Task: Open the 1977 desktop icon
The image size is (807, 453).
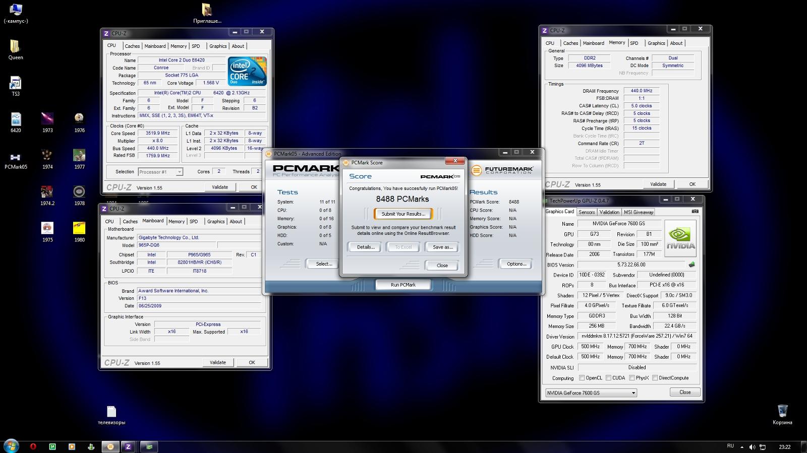Action: pos(79,159)
